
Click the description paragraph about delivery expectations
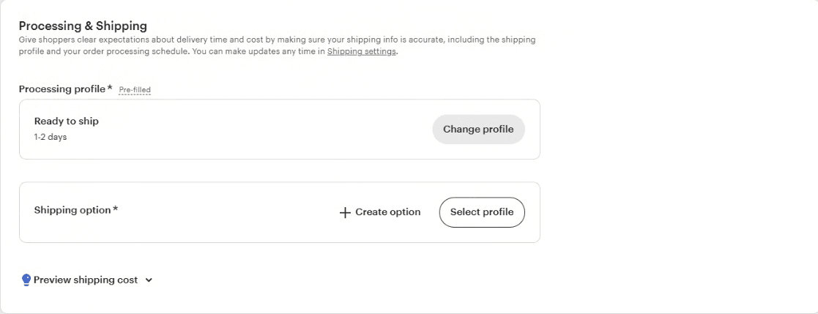[277, 45]
